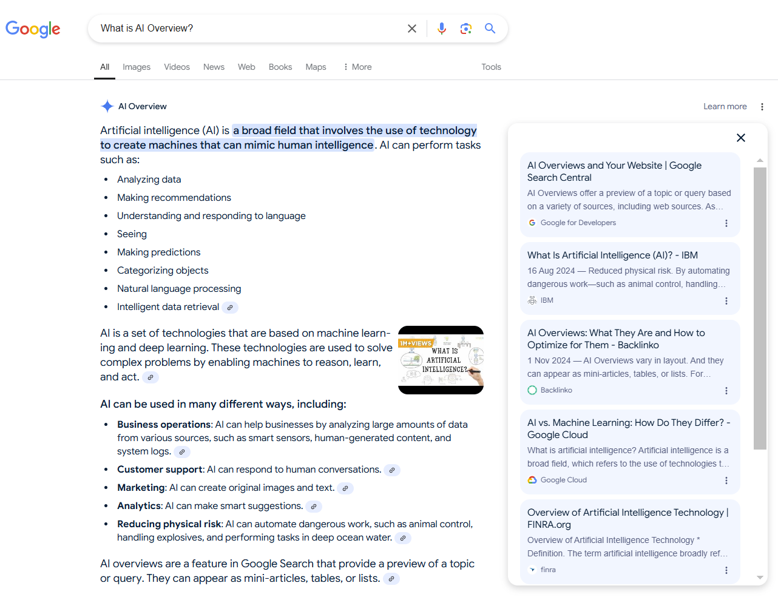Open three-dot menu on IBM card
Image resolution: width=778 pixels, height=597 pixels.
(726, 301)
